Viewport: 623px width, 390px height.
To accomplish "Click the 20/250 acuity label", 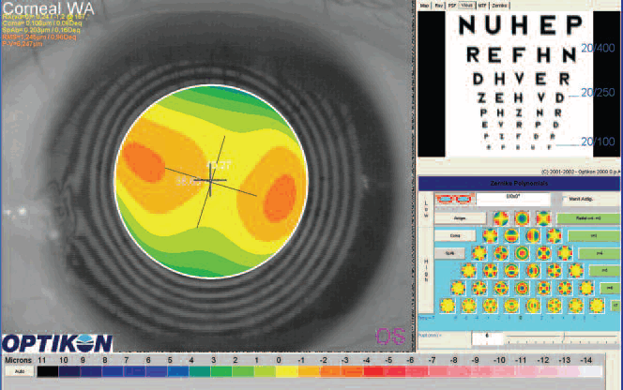I will coord(598,93).
